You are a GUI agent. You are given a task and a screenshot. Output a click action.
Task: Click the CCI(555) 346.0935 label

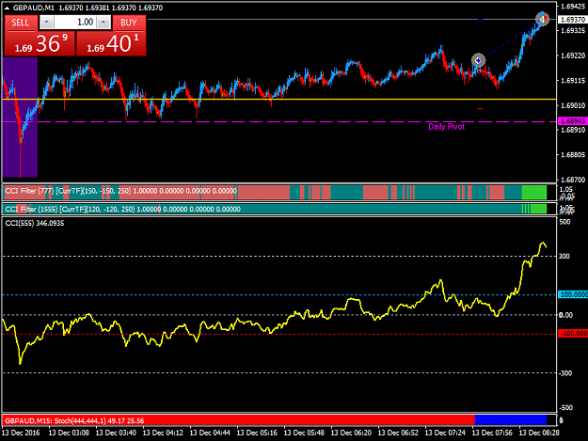pyautogui.click(x=35, y=223)
